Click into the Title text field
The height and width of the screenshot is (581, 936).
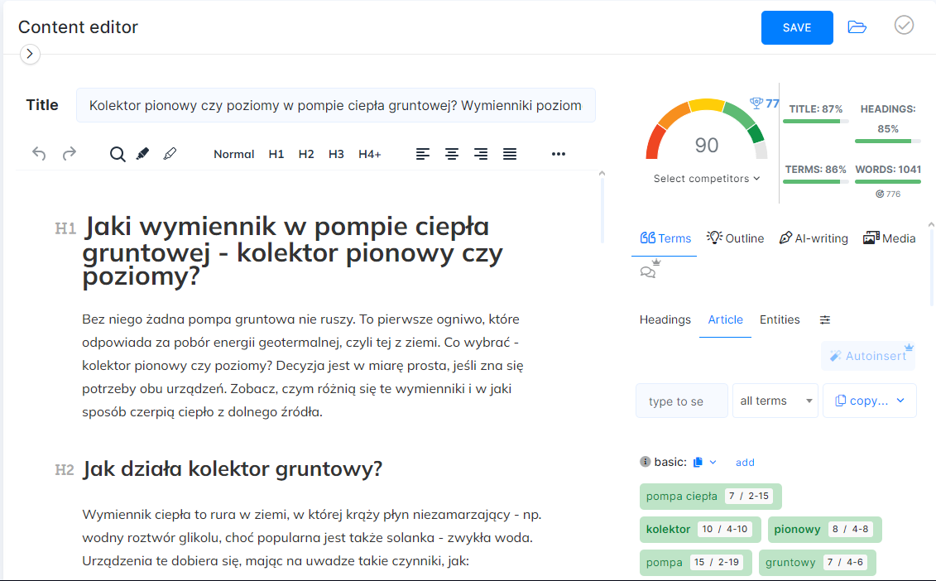[x=335, y=105]
